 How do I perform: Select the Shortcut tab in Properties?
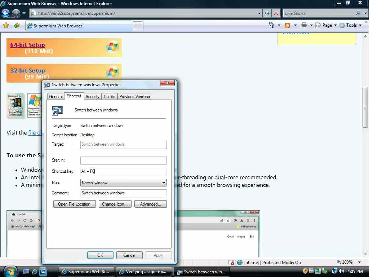pos(74,96)
